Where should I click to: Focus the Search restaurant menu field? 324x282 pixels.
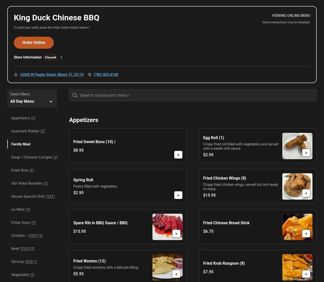(x=196, y=95)
